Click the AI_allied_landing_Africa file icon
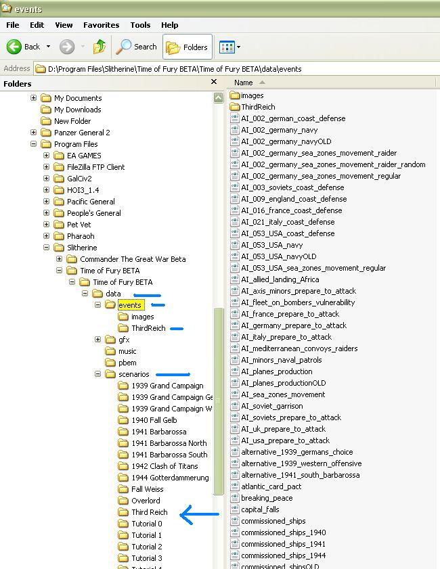This screenshot has width=440, height=569. pyautogui.click(x=235, y=279)
